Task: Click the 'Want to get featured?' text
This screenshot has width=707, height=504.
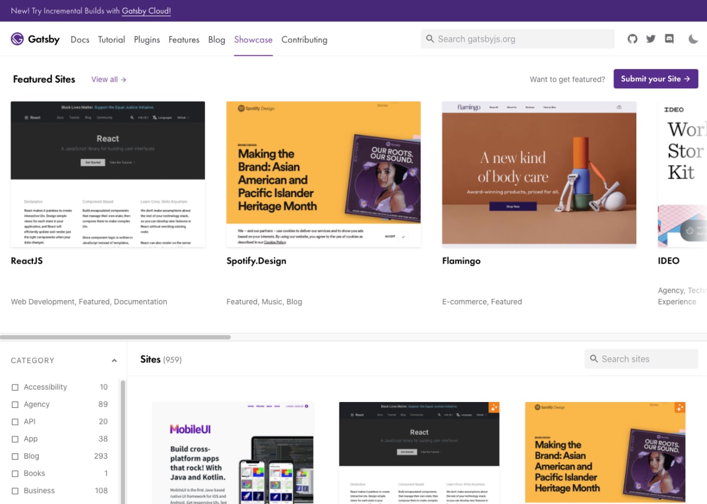Action: (x=567, y=79)
